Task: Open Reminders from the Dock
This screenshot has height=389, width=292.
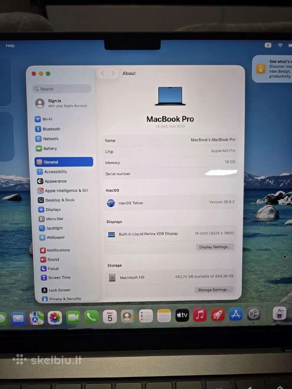Action: tap(146, 316)
